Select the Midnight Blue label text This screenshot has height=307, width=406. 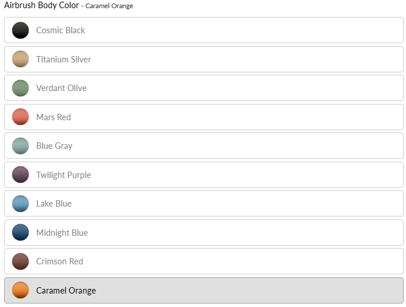(x=62, y=233)
